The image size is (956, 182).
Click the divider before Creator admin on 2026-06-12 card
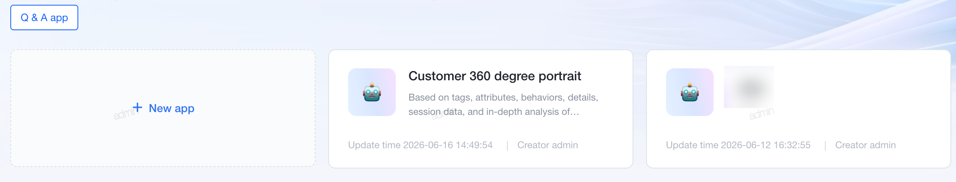825,145
